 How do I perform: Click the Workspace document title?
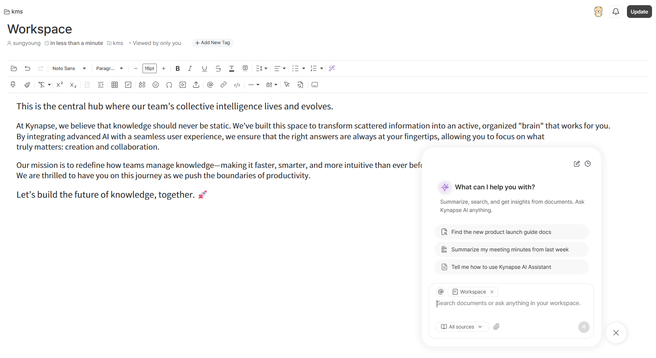pos(40,29)
